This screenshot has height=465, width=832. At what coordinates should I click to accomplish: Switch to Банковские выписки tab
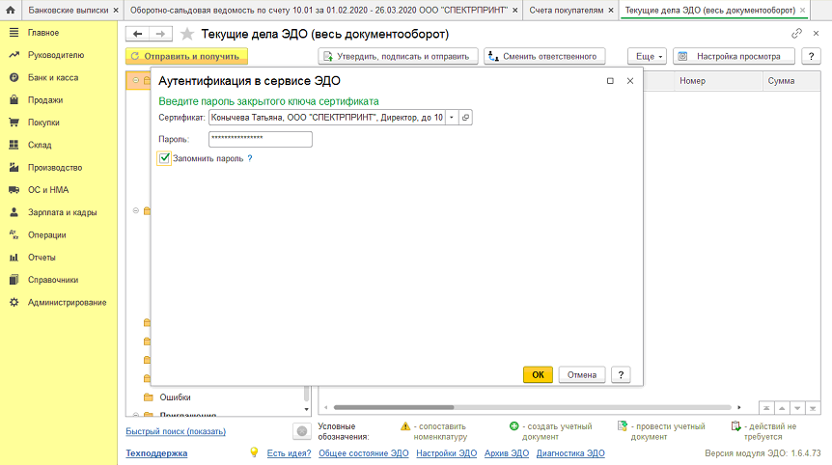(61, 10)
